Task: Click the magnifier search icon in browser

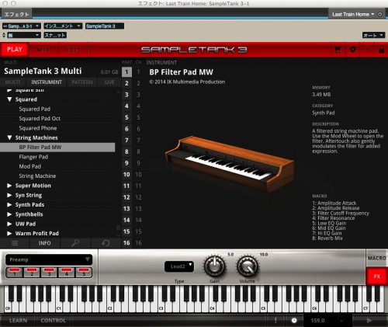Action: [75, 243]
